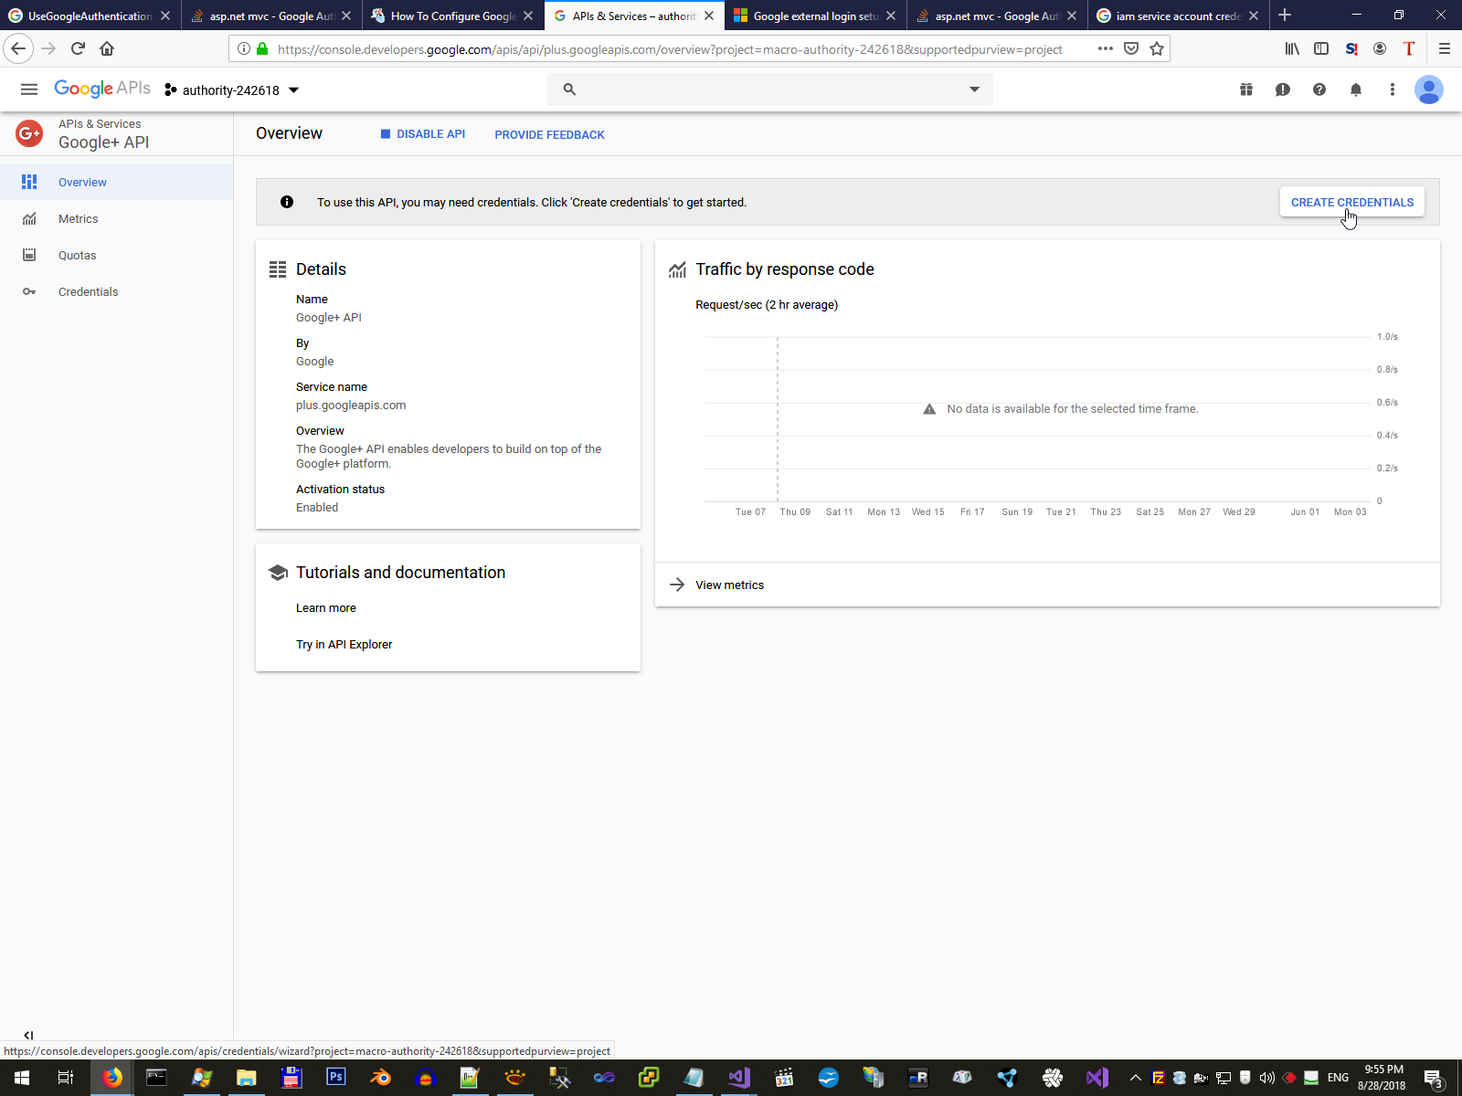Save the page to Pocket
1462x1096 pixels.
[x=1131, y=48]
